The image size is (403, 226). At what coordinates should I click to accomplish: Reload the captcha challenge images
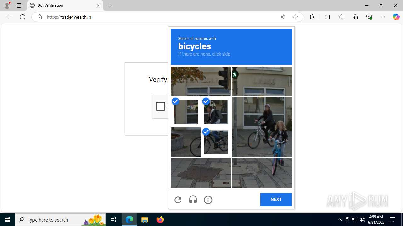(178, 200)
